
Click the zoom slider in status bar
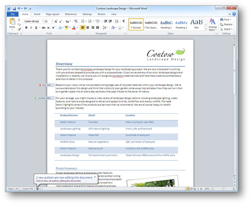223,189
